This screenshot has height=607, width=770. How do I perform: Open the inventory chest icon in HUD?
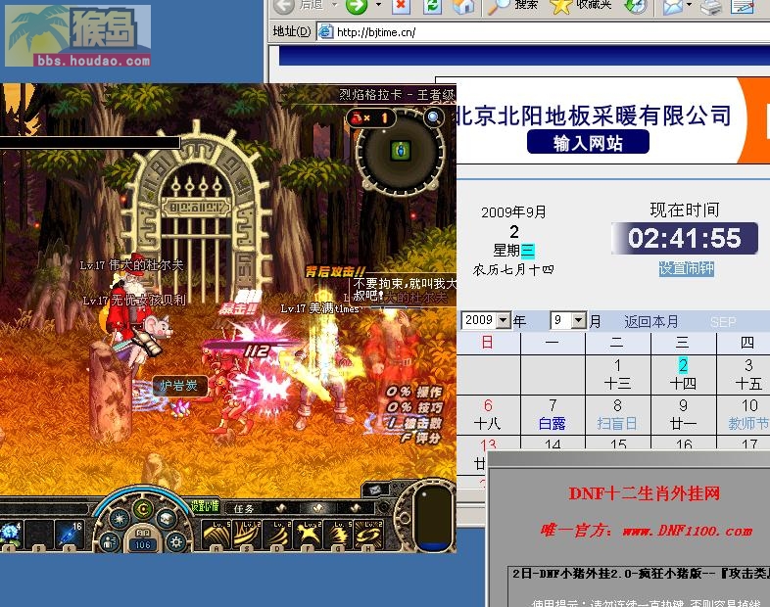pos(167,519)
